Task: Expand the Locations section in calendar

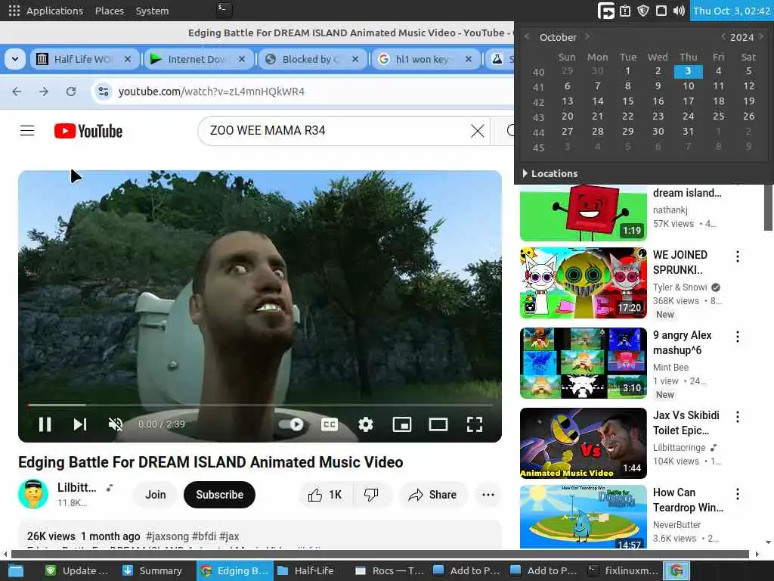Action: pos(550,173)
